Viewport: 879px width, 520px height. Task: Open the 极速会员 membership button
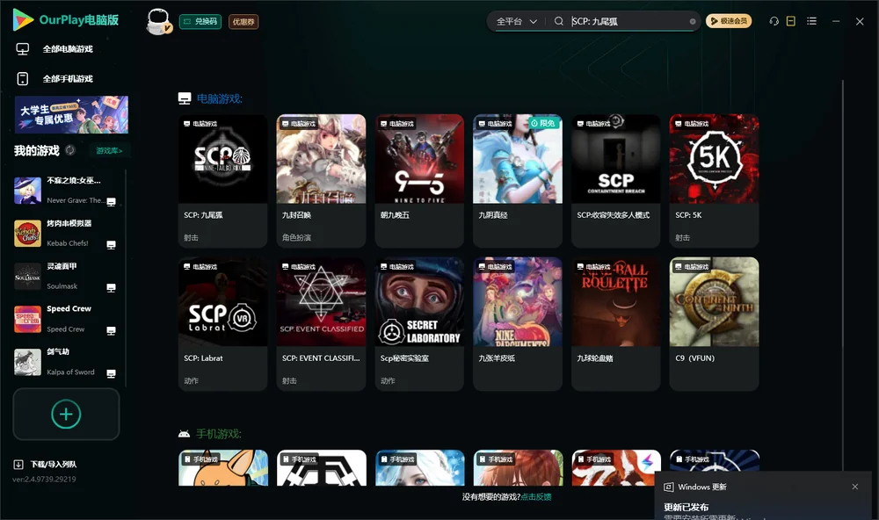pyautogui.click(x=728, y=21)
